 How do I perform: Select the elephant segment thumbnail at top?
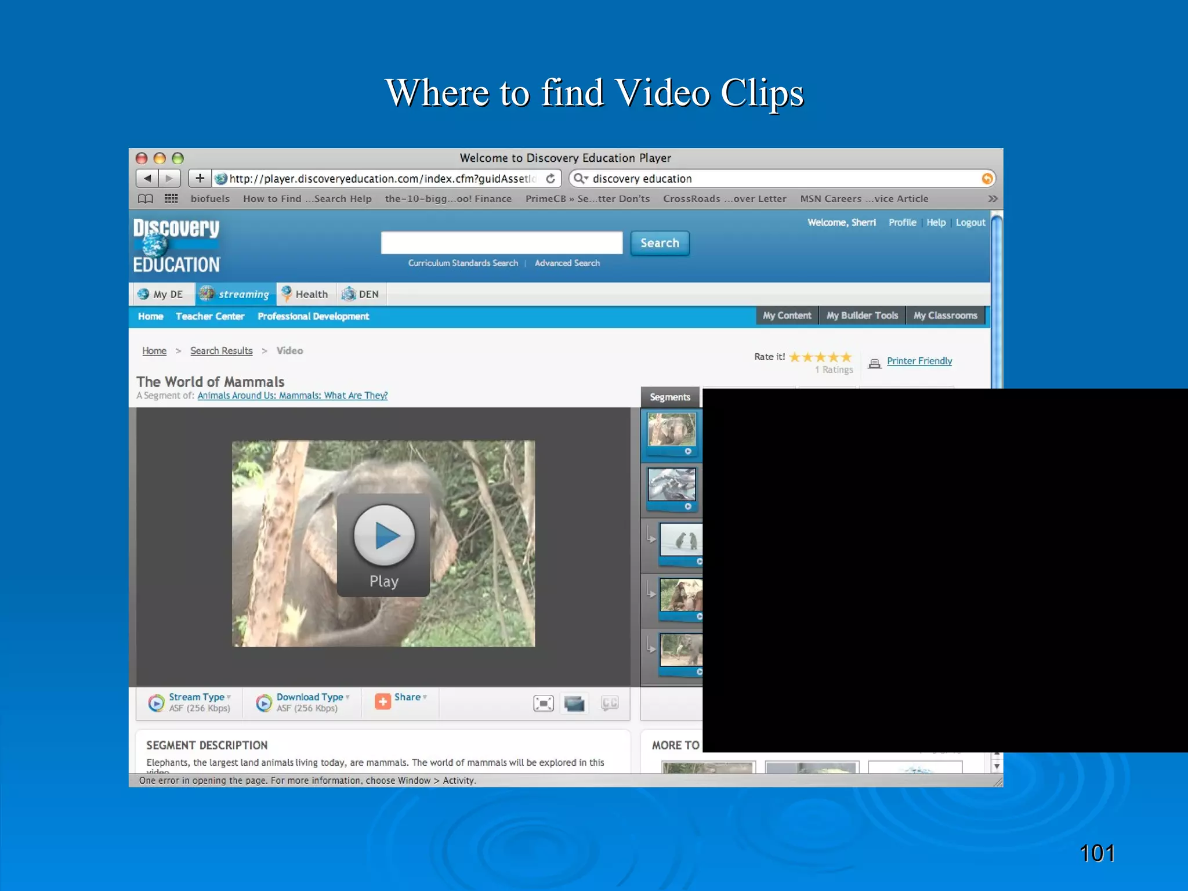pos(672,430)
